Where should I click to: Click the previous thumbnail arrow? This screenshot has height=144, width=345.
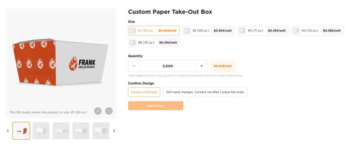coord(8,131)
